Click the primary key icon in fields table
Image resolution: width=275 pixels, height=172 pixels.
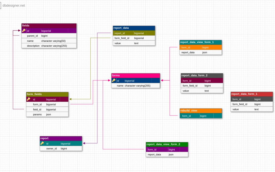24,31
